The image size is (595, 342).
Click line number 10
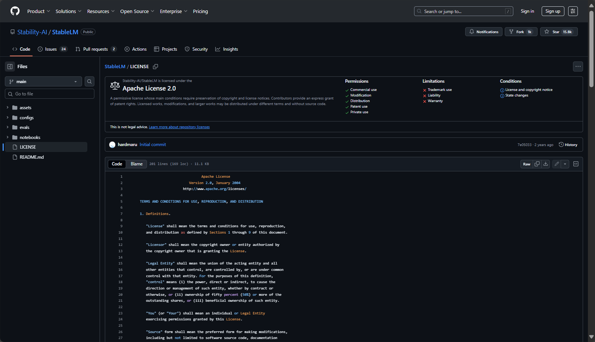(x=120, y=232)
